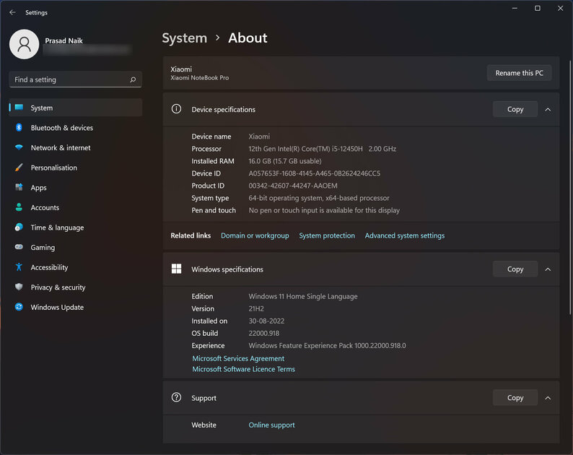Copy the Support information
This screenshot has width=573, height=455.
pyautogui.click(x=515, y=397)
